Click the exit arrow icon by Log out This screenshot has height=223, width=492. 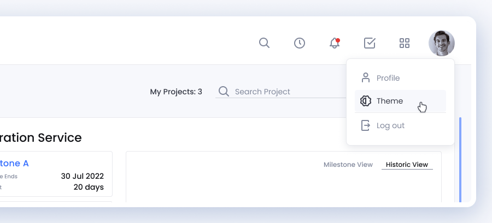point(366,125)
